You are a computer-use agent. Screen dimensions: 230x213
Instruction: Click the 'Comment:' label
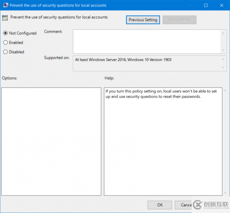[x=53, y=32]
